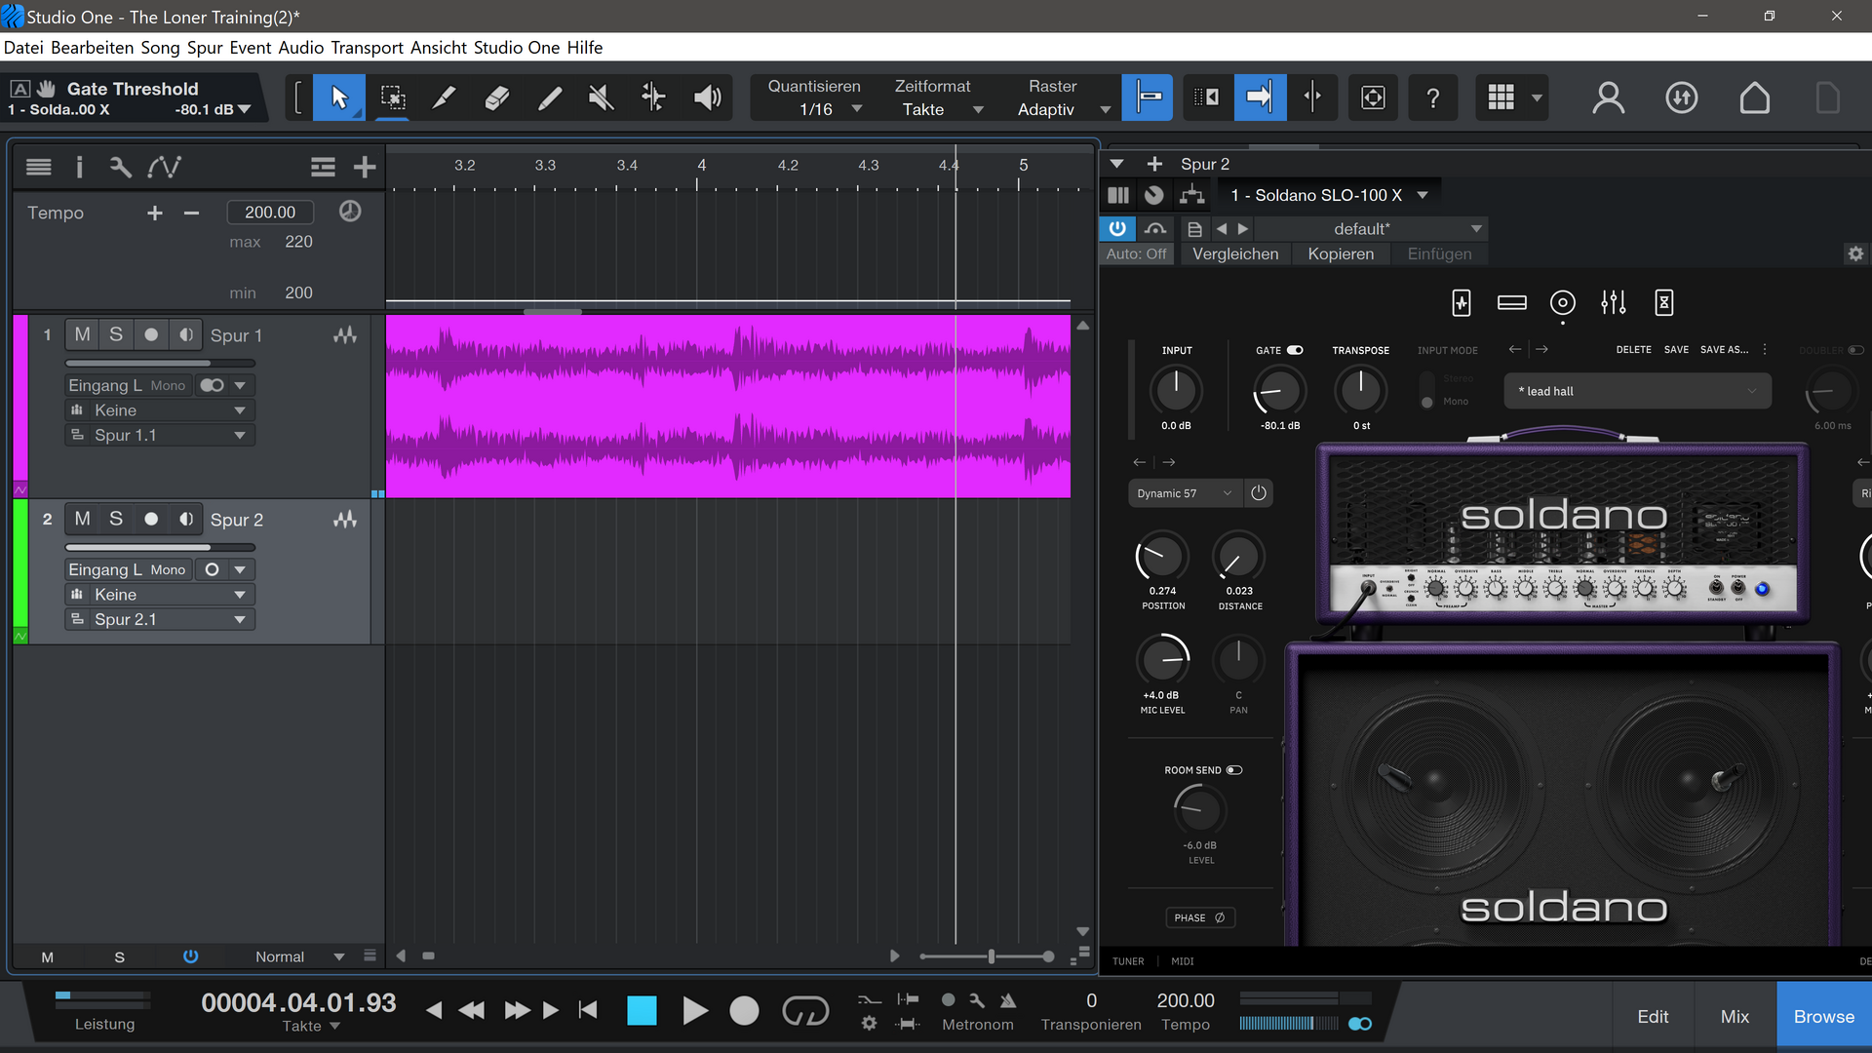The image size is (1872, 1053).
Task: Open the Spur menu
Action: [205, 48]
